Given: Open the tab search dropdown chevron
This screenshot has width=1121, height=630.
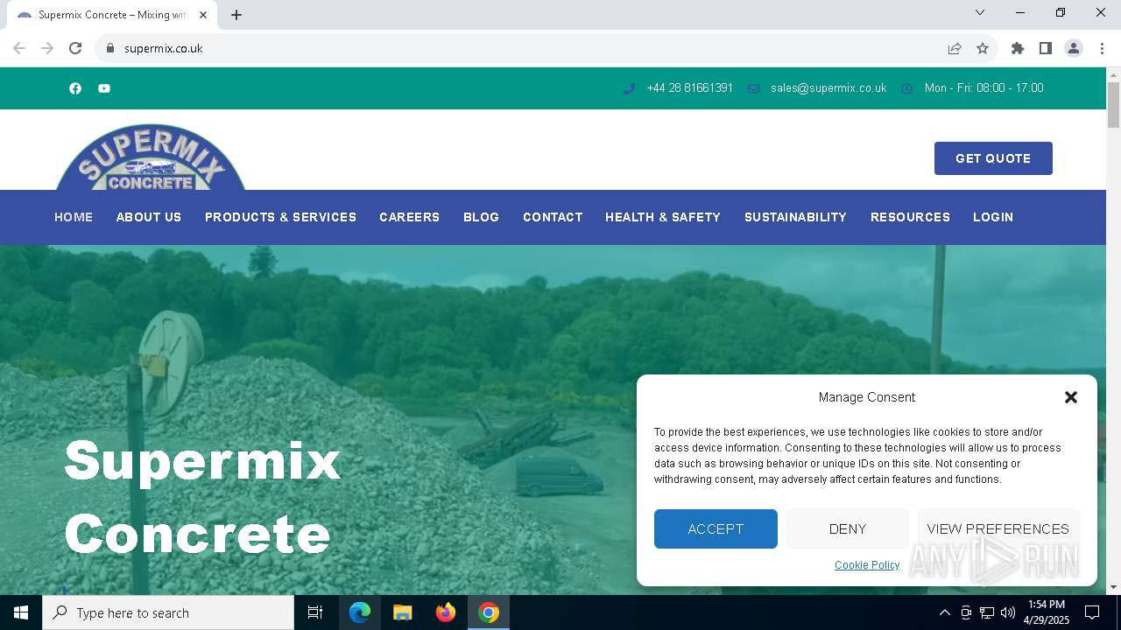Looking at the screenshot, I should (x=980, y=12).
